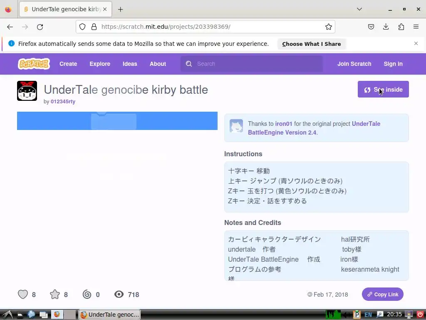The width and height of the screenshot is (426, 320).
Task: Open the Firefox downloads panel
Action: (386, 27)
